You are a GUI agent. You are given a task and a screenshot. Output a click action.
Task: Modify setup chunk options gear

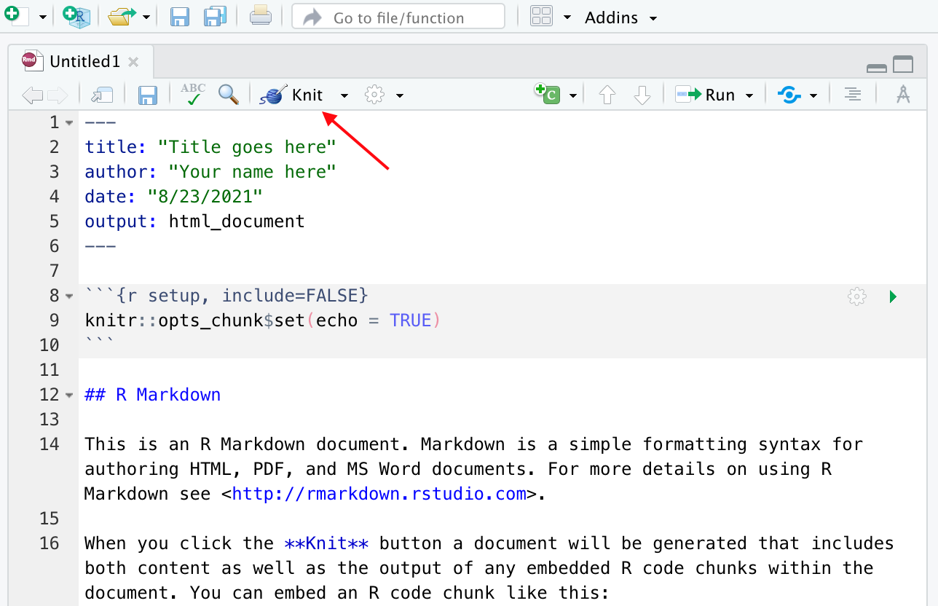pos(857,296)
